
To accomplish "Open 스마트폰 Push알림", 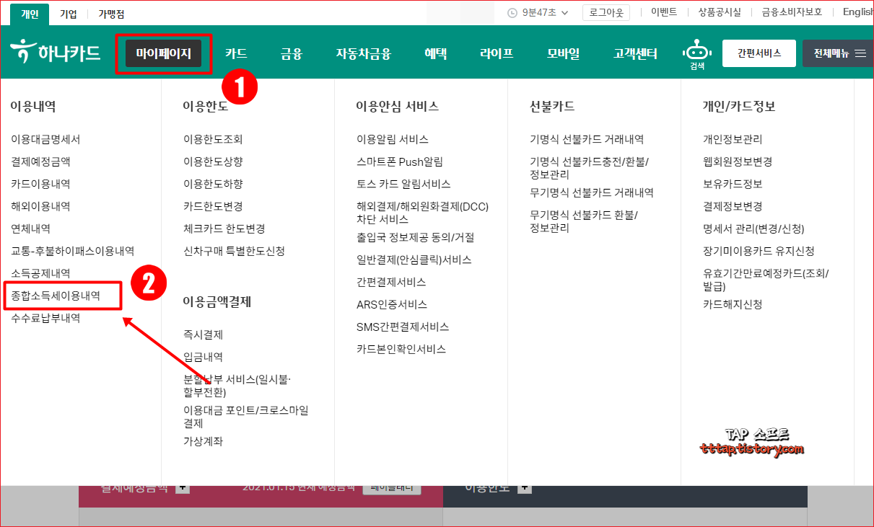I will pyautogui.click(x=400, y=161).
